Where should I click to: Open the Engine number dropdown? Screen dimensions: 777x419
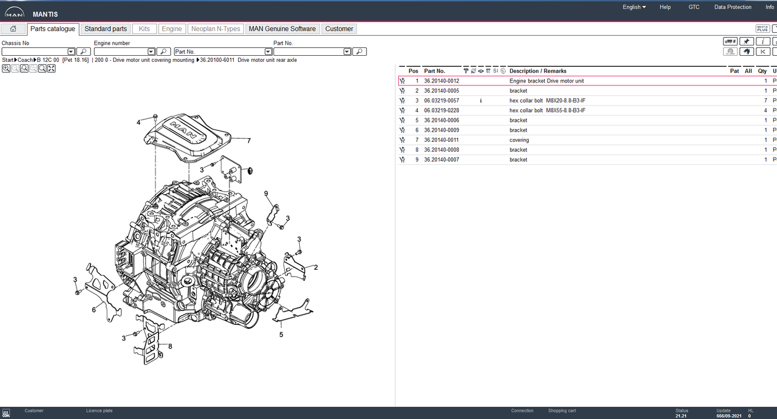[x=151, y=52]
